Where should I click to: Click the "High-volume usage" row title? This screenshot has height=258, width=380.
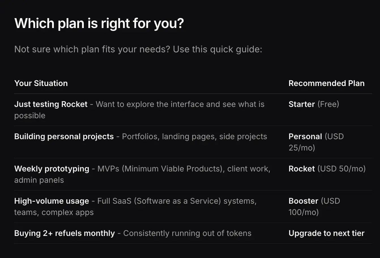pyautogui.click(x=52, y=201)
